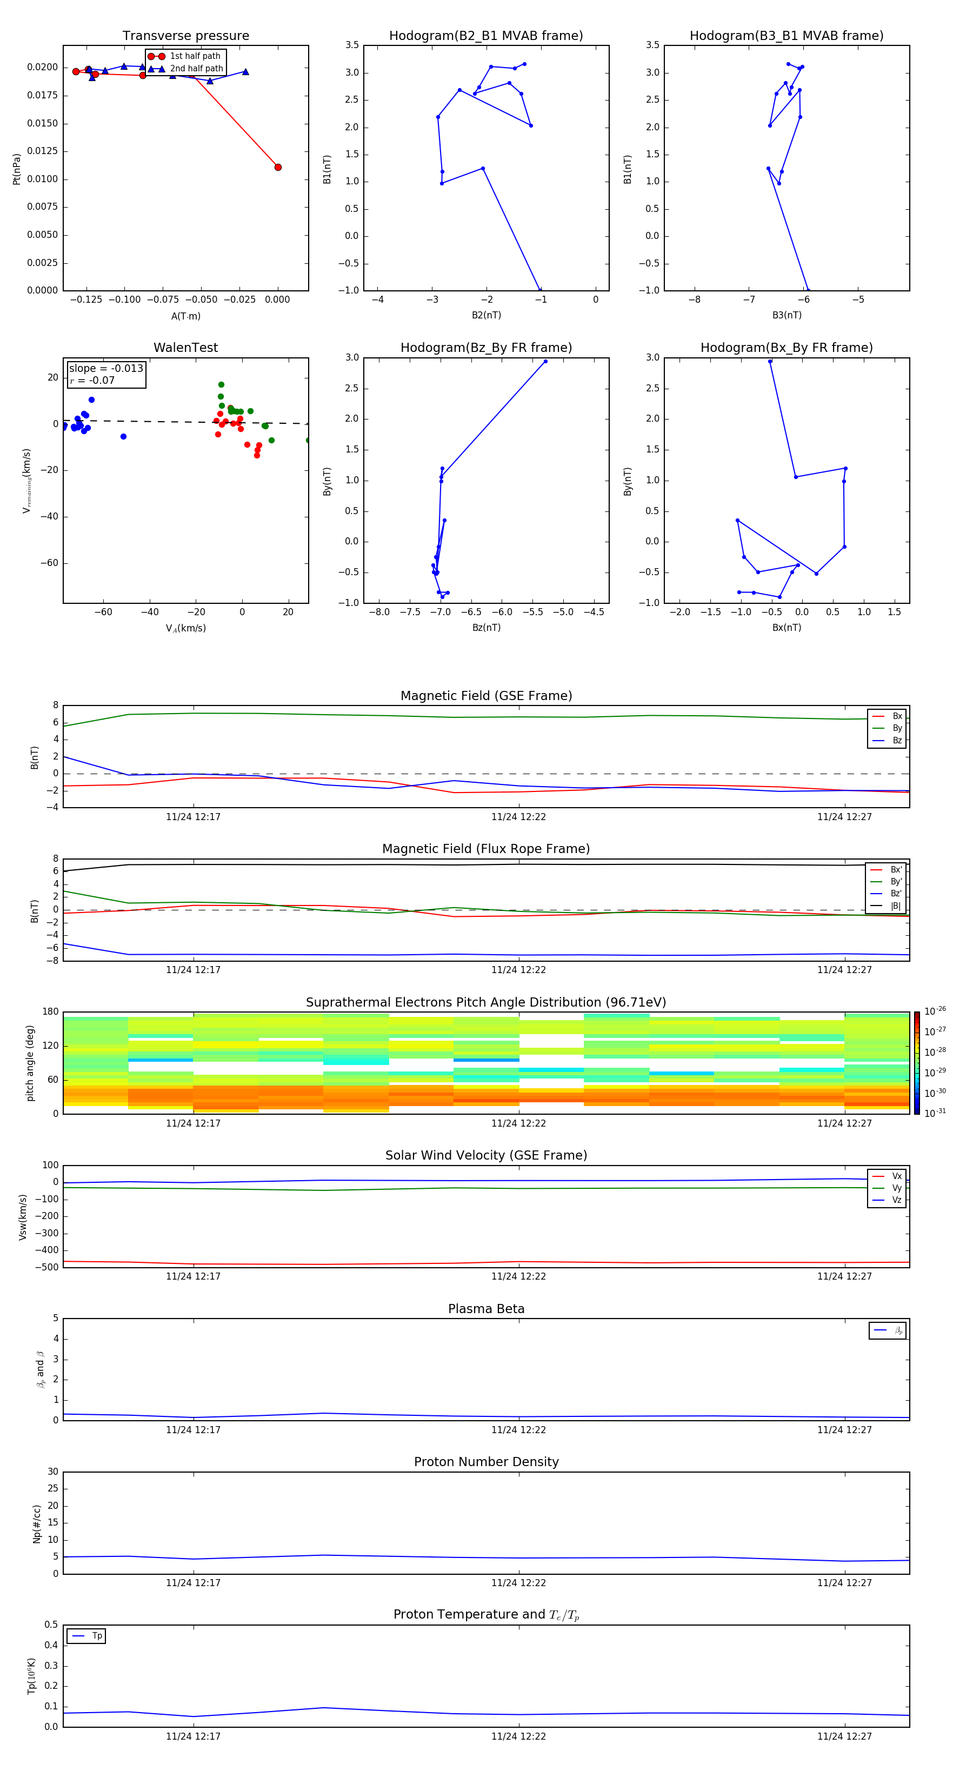Click the "Proton Temperature and Te/Tp" title
Screen dimensions: 973x1784
(486, 1615)
